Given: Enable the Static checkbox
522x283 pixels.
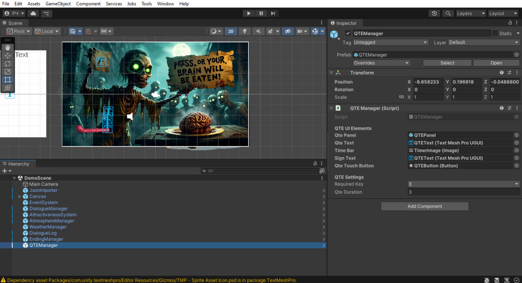Looking at the screenshot, I should (495, 33).
